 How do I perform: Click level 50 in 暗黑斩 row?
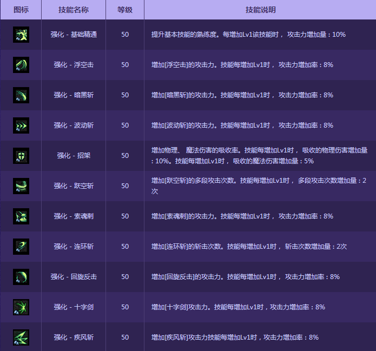pos(125,95)
